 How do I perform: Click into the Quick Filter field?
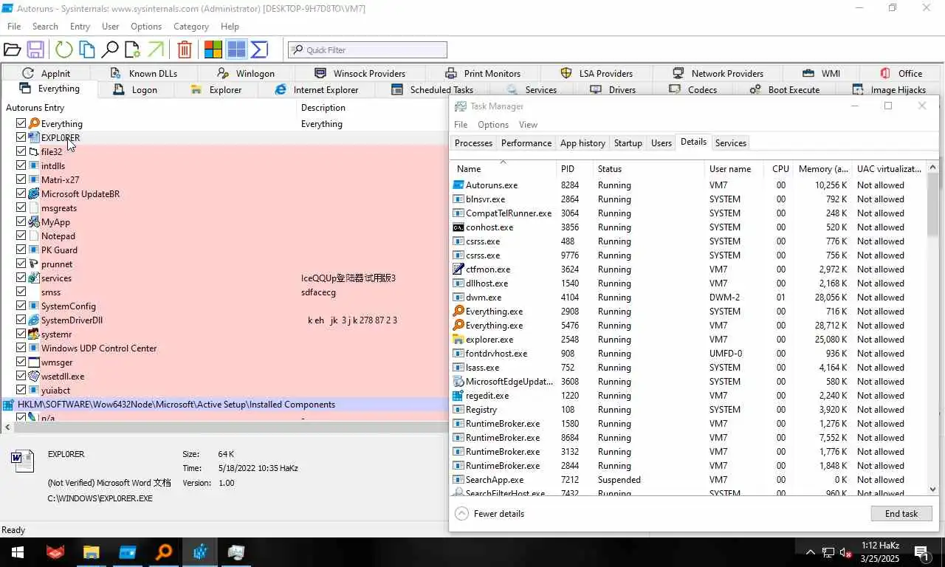point(368,50)
